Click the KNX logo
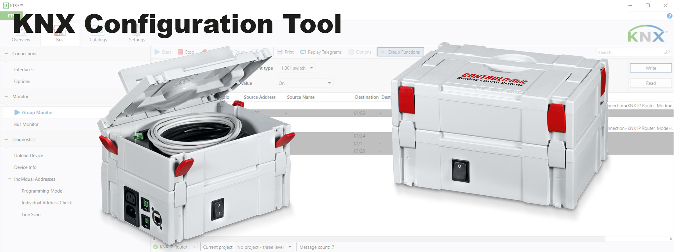Viewport: 674px width, 252px height. point(647,34)
